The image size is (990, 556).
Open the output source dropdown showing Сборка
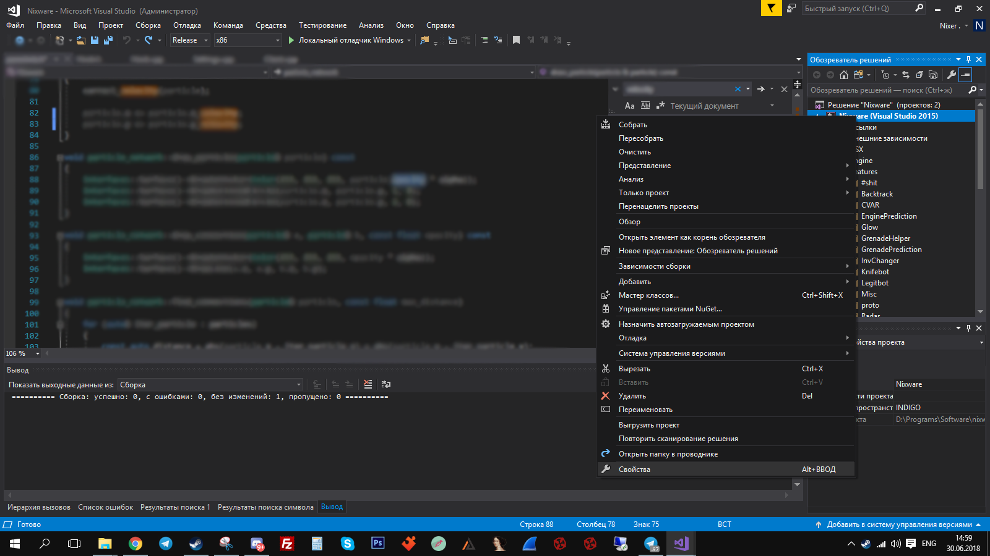point(210,384)
